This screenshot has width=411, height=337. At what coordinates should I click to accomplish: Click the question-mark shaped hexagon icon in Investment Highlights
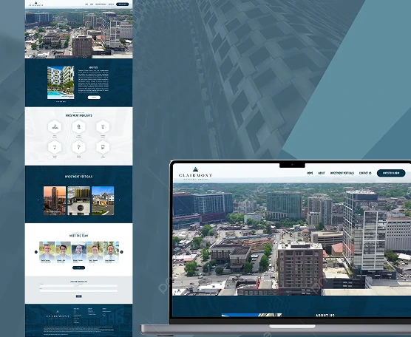tap(78, 147)
